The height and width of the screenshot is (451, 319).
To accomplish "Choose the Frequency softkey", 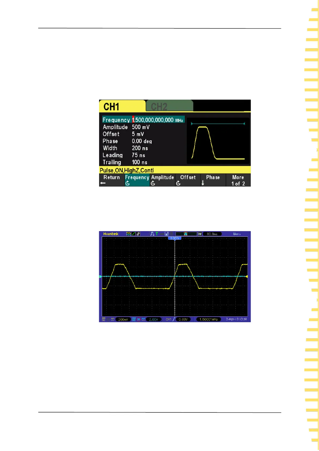I will coord(137,180).
